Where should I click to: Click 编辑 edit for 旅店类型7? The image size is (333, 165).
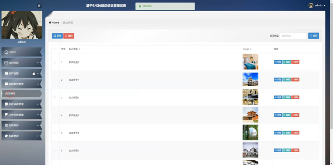point(286,80)
